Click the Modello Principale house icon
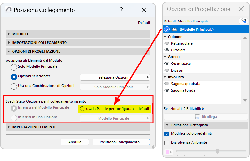Viewport: 250px width, 161px height. coord(175,30)
